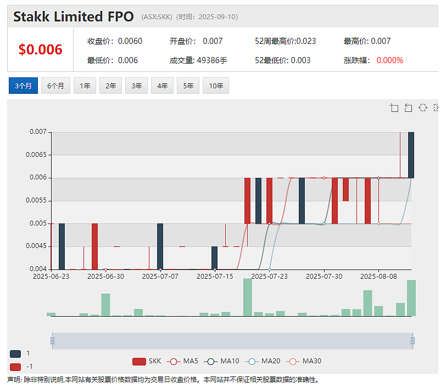Click the 0.0055 y-axis label

click(36, 200)
